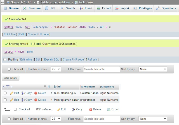
Task: Click the server icon in breadcrumb
Action: coord(9,2)
